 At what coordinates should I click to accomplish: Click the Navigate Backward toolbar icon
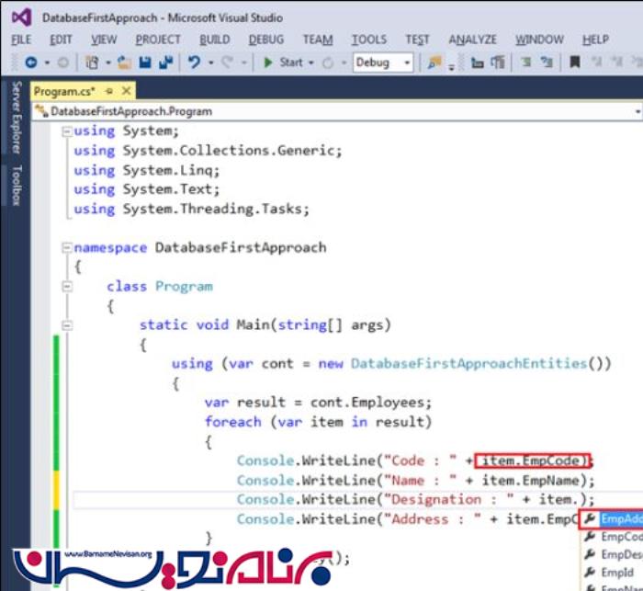click(31, 63)
